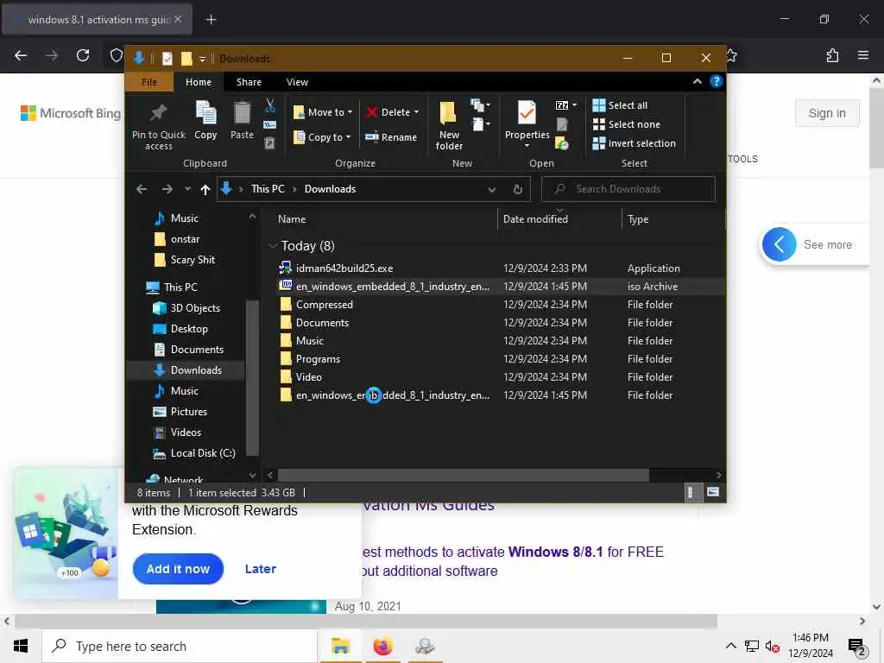Open the Move to menu
This screenshot has width=884, height=663.
click(323, 112)
